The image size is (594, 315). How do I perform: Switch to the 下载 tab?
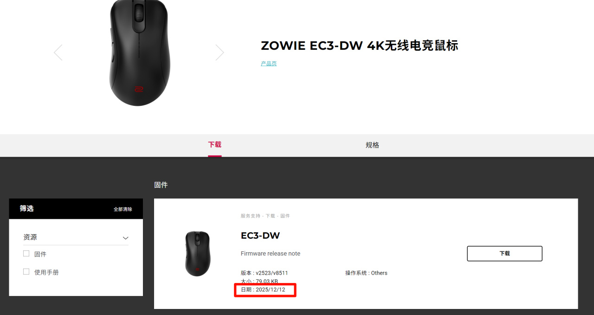pyautogui.click(x=214, y=145)
